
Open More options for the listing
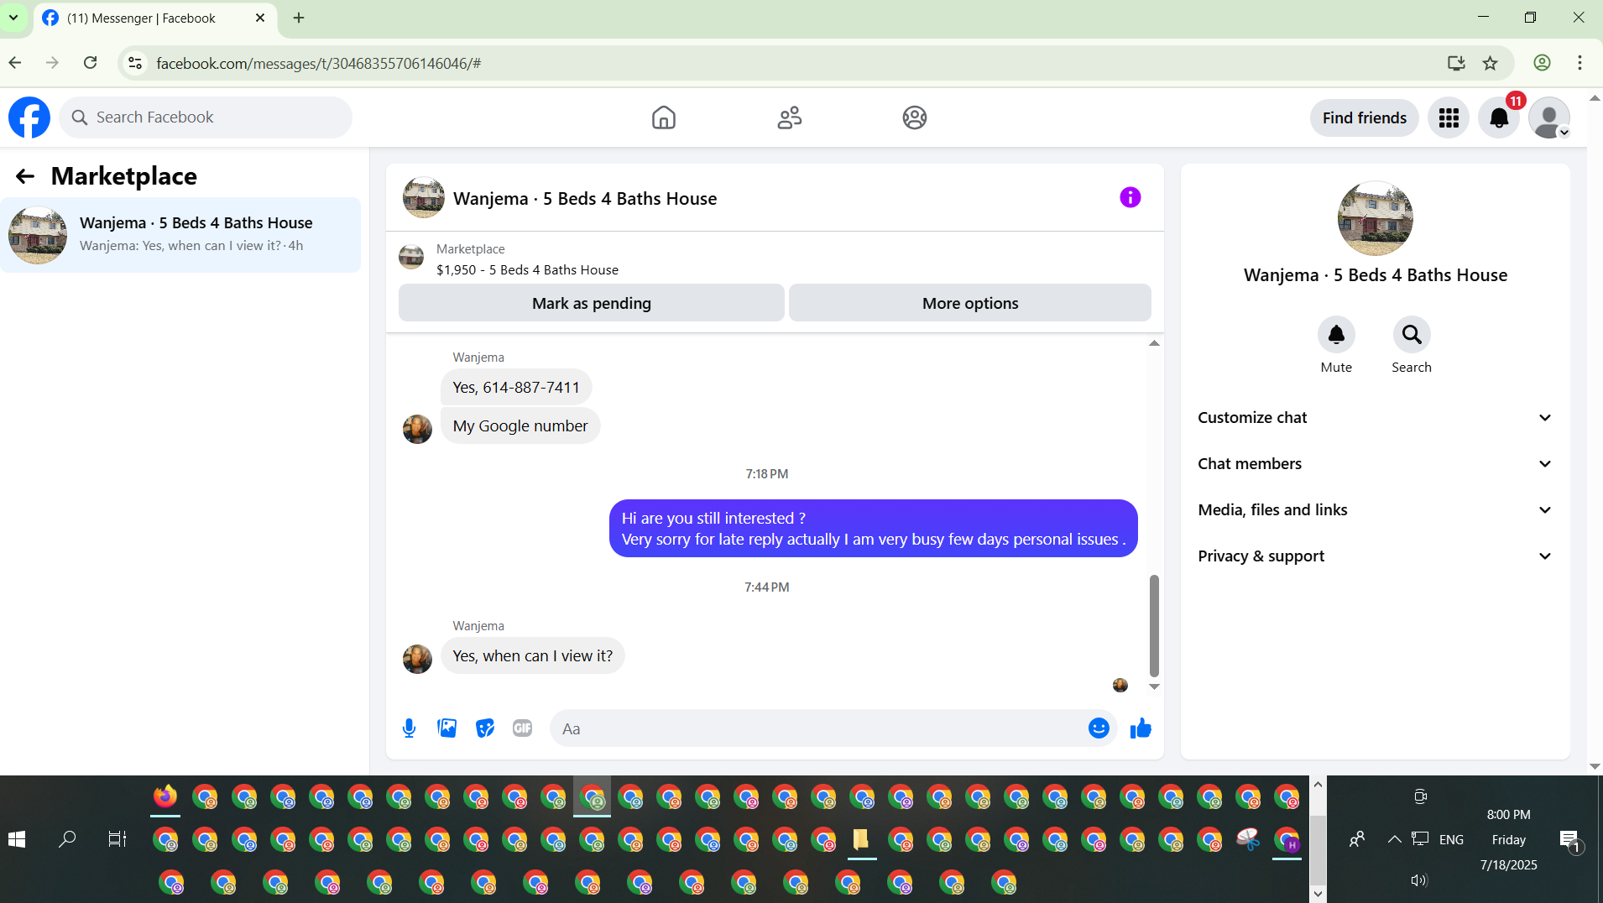click(970, 303)
